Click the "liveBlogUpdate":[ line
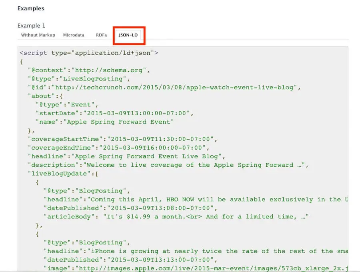360x272 pixels. (63, 174)
